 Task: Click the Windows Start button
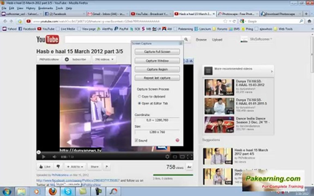coord(7,191)
